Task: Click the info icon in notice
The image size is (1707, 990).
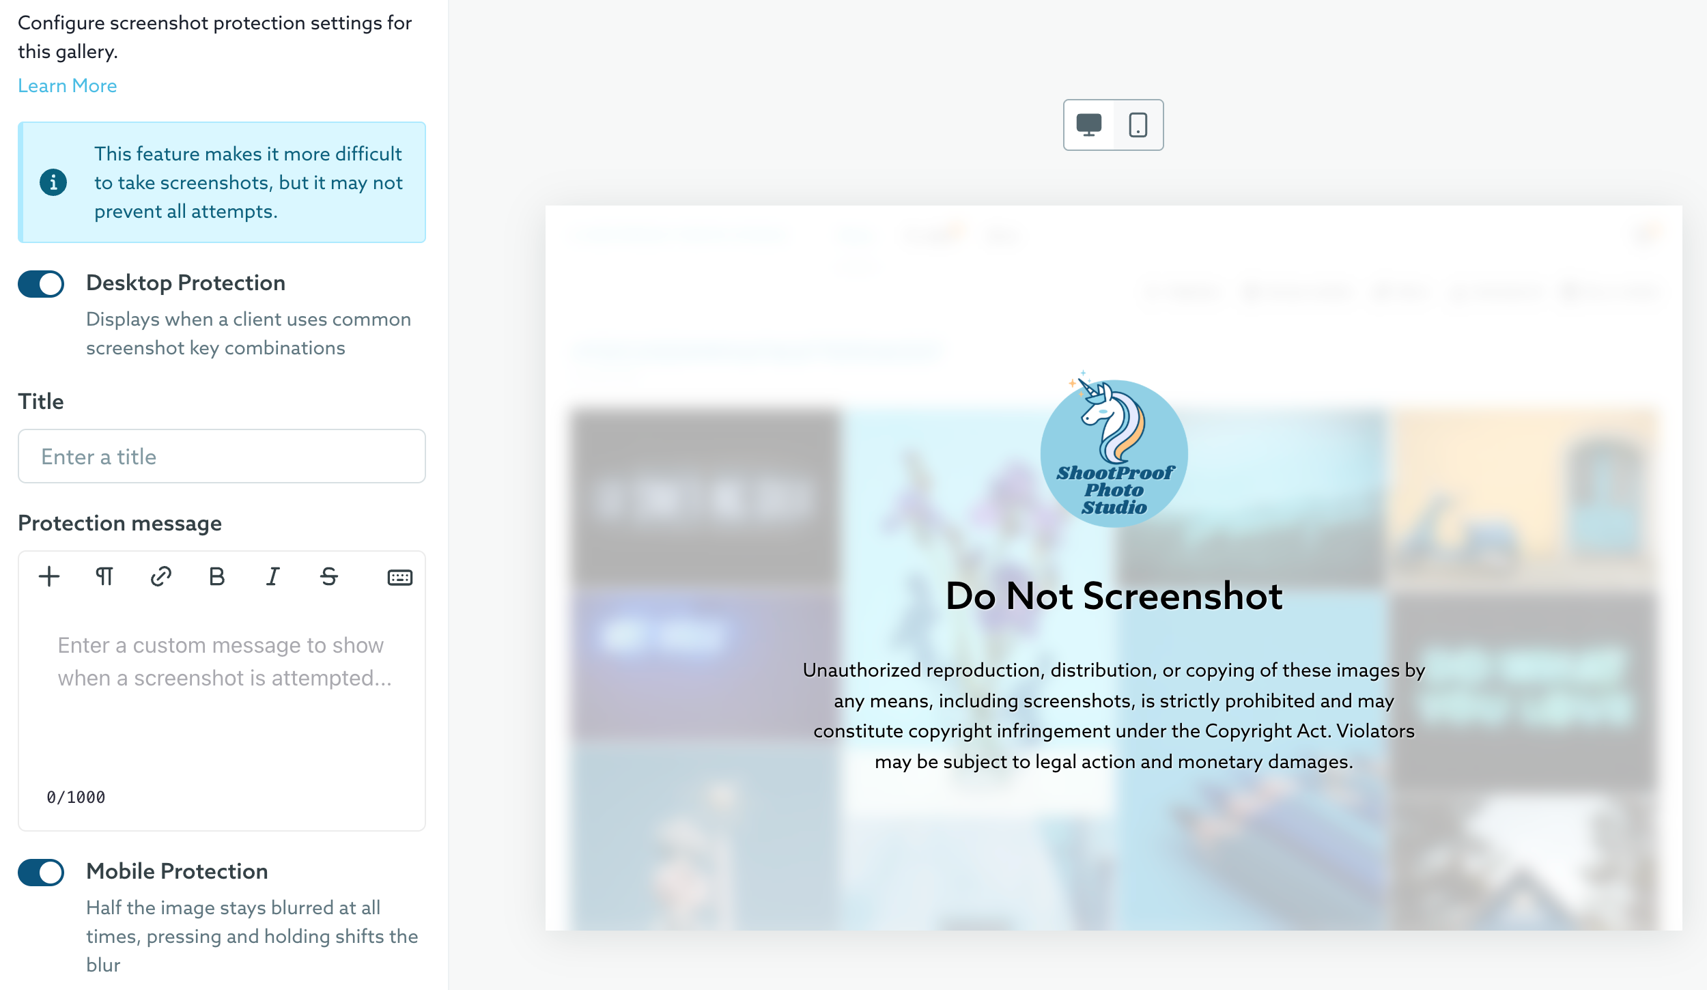Action: 53,182
